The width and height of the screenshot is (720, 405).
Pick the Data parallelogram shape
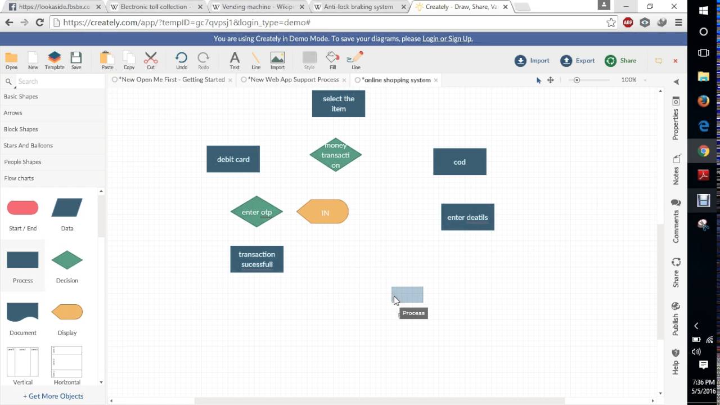coord(67,208)
